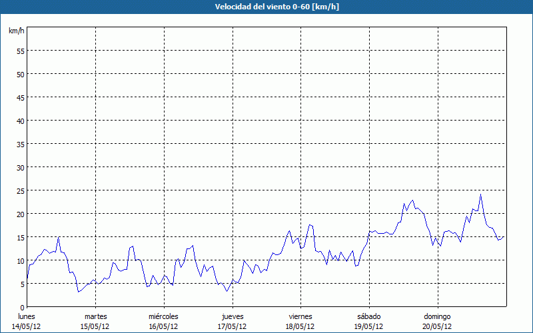Click the "sábado" day label
Screen dimensions: 533x333
click(x=368, y=316)
